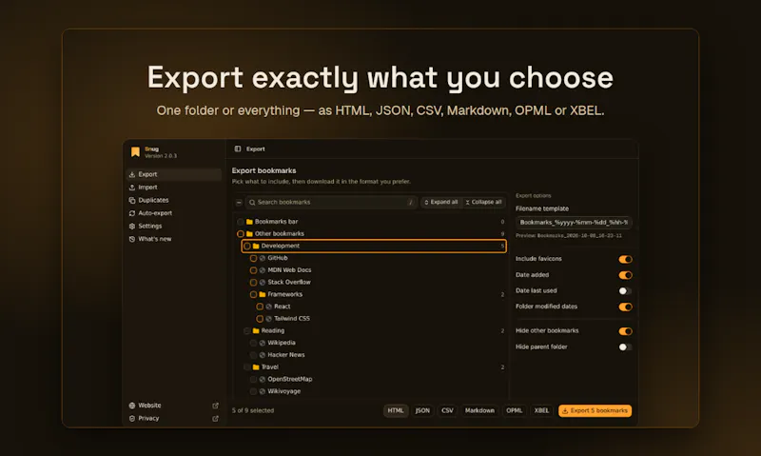Click the Development folder icon
This screenshot has width=761, height=456.
pyautogui.click(x=256, y=247)
